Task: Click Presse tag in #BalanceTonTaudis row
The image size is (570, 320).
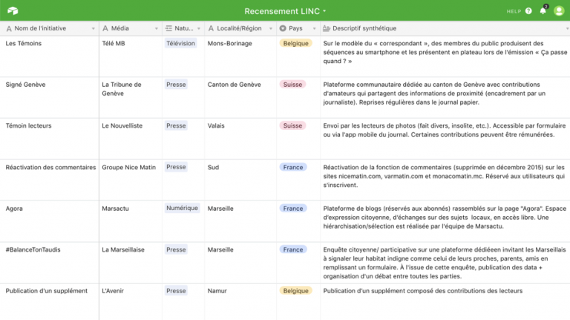Action: tap(176, 249)
